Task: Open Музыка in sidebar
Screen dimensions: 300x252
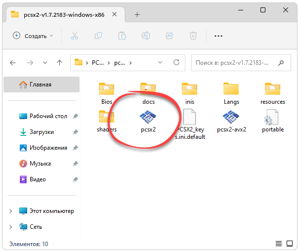Action: click(35, 164)
